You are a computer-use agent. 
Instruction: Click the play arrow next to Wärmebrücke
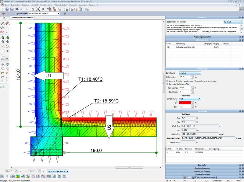click(65, 14)
